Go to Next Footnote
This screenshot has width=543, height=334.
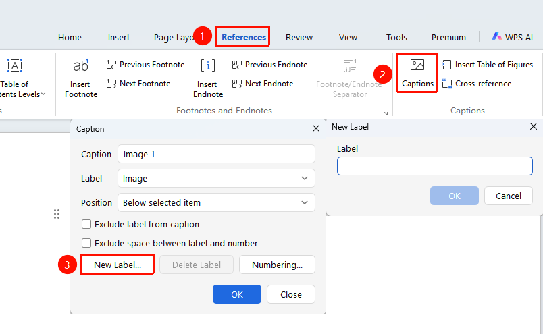pos(138,84)
